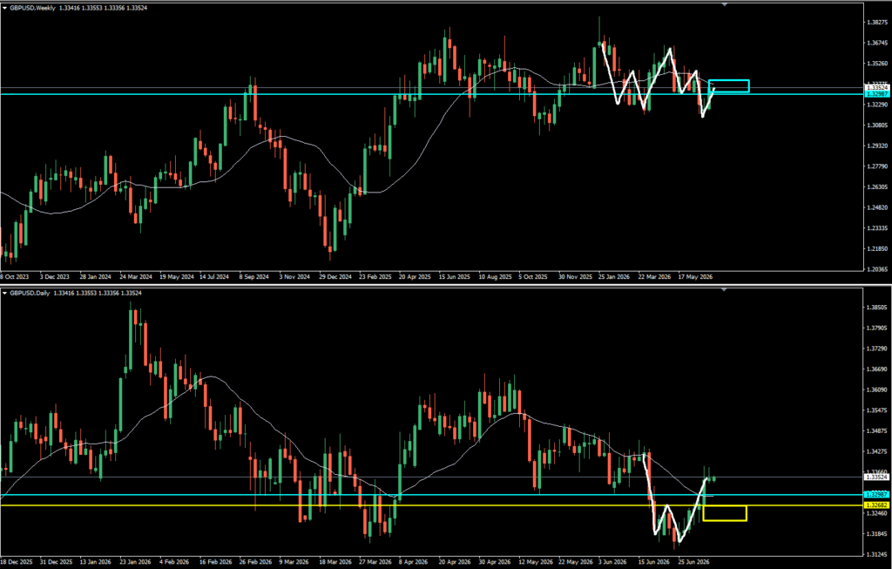
Task: Click the cyan 1.32987 price tag on daily chart
Action: click(877, 494)
